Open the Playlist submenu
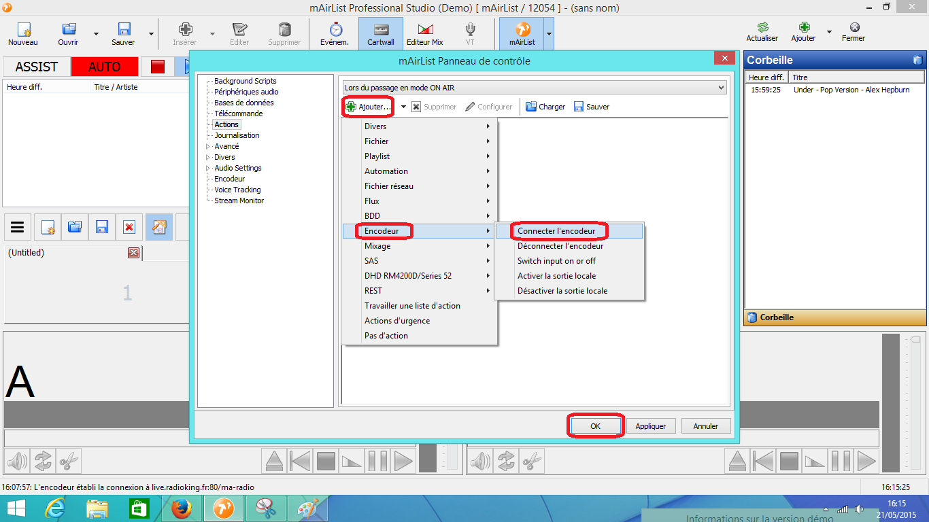This screenshot has width=929, height=522. coord(420,156)
